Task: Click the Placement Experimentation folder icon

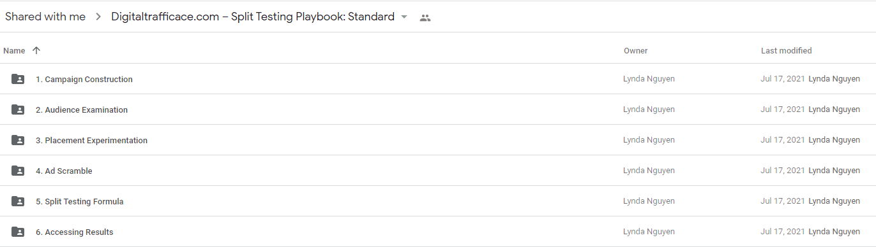Action: click(x=18, y=140)
